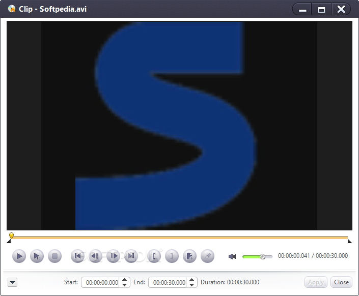Click the Play selection button
This screenshot has height=296, width=359.
(37, 256)
